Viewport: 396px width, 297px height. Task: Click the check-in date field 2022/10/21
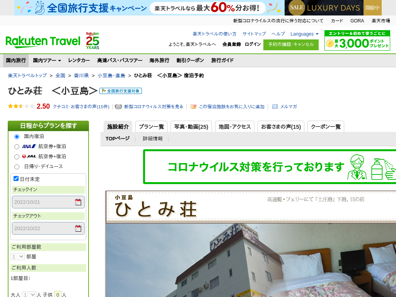point(48,202)
